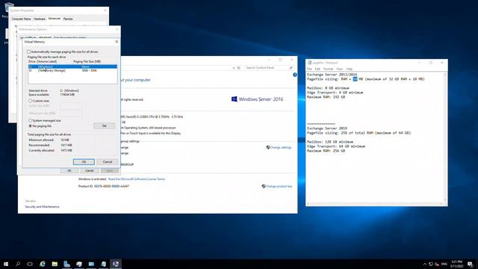Expand the address bar history dropdown arrow
The image size is (478, 269).
[234, 68]
